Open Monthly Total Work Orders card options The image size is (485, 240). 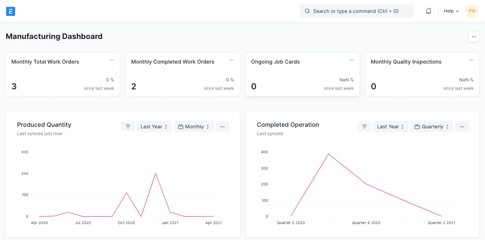click(112, 60)
